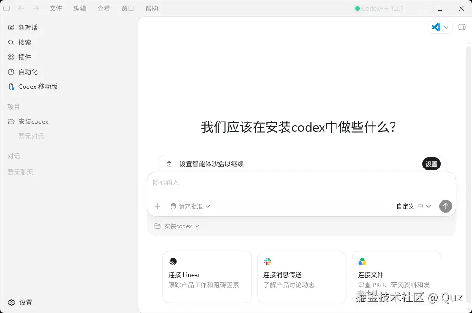Image resolution: width=472 pixels, height=313 pixels.
Task: Click the lock icon in sandbox banner
Action: [169, 164]
